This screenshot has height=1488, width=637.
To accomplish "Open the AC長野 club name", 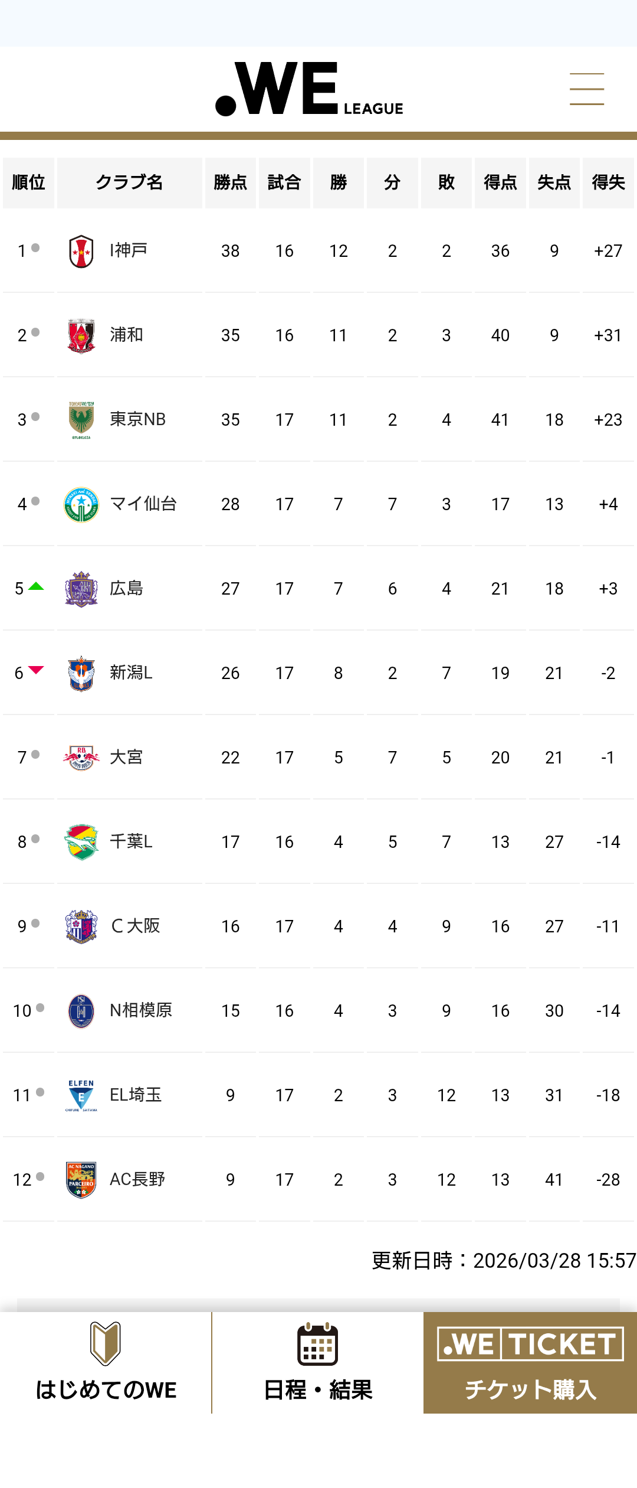I will (x=137, y=1179).
